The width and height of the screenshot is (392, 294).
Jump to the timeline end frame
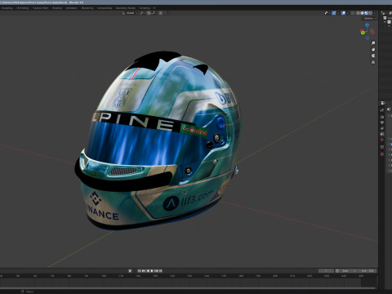(x=161, y=271)
